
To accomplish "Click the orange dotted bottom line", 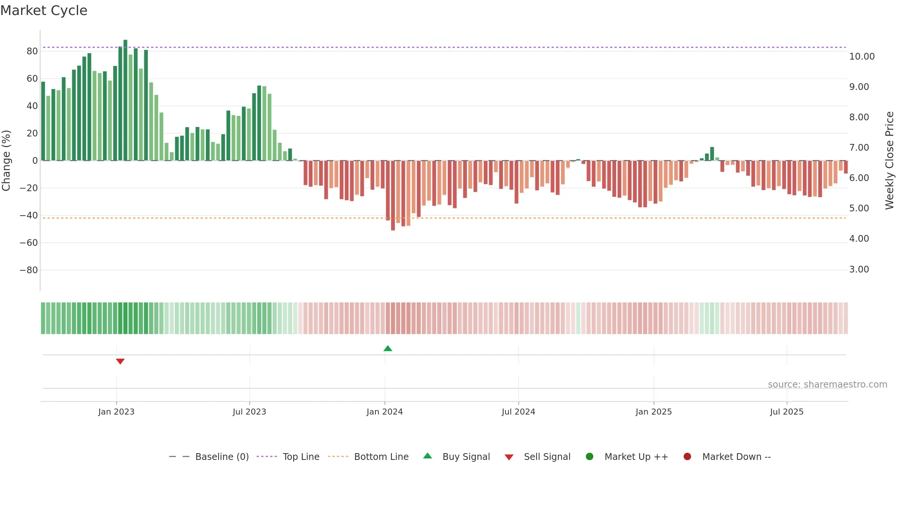I will (x=444, y=218).
